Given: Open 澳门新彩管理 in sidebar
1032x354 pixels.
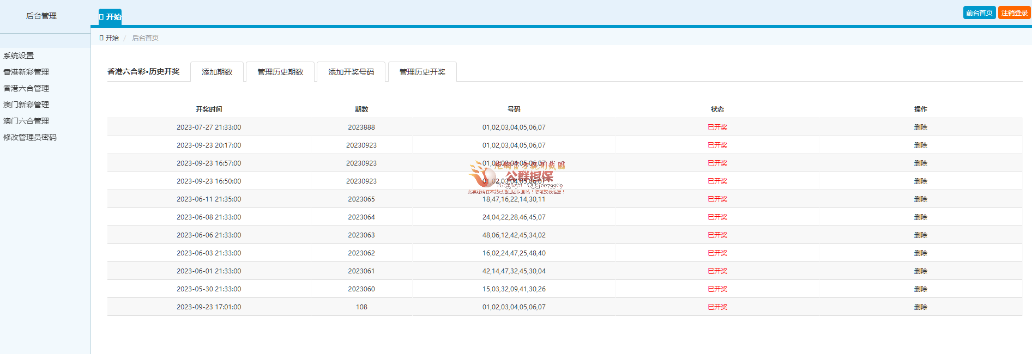Looking at the screenshot, I should [26, 105].
